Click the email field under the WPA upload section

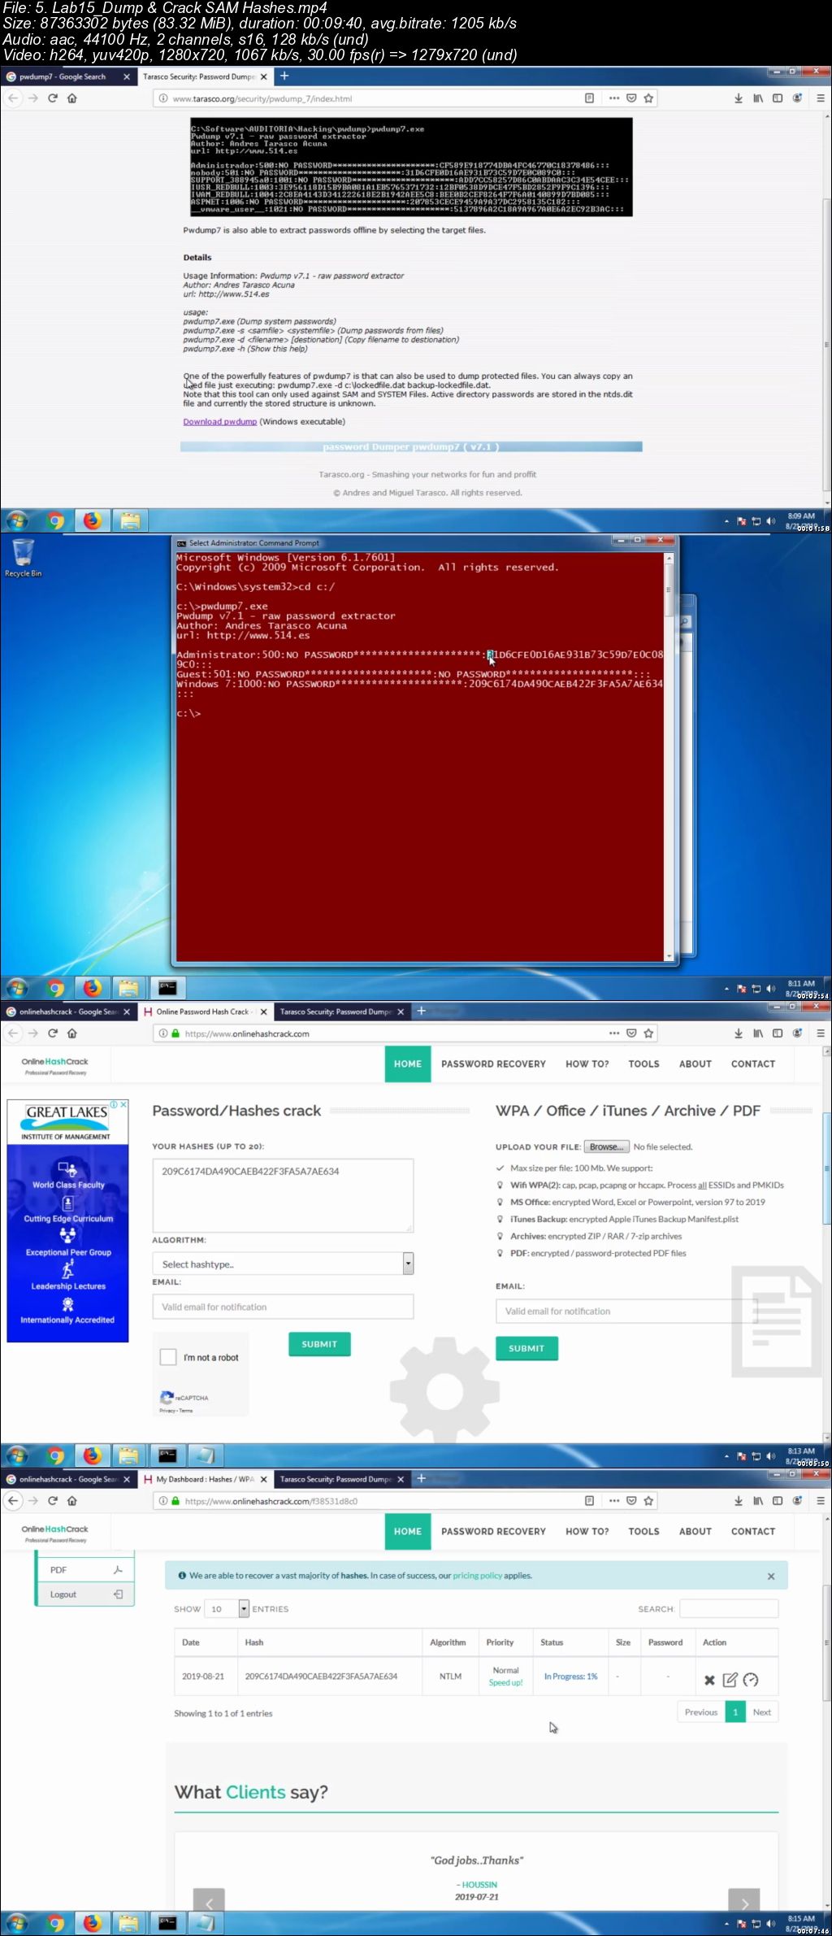click(x=626, y=1311)
